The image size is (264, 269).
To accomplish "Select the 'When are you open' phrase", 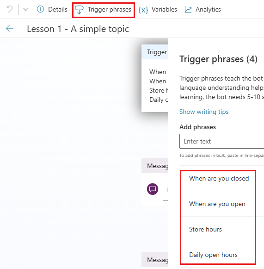I will (x=217, y=204).
